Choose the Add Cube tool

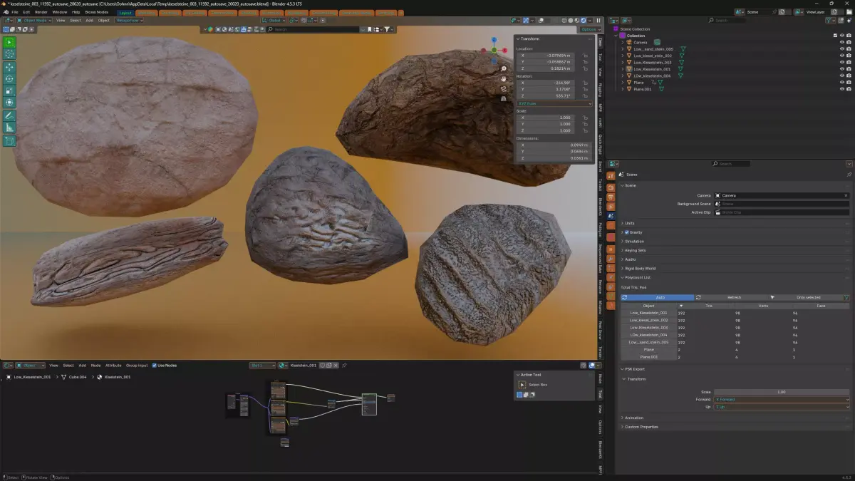coord(10,141)
